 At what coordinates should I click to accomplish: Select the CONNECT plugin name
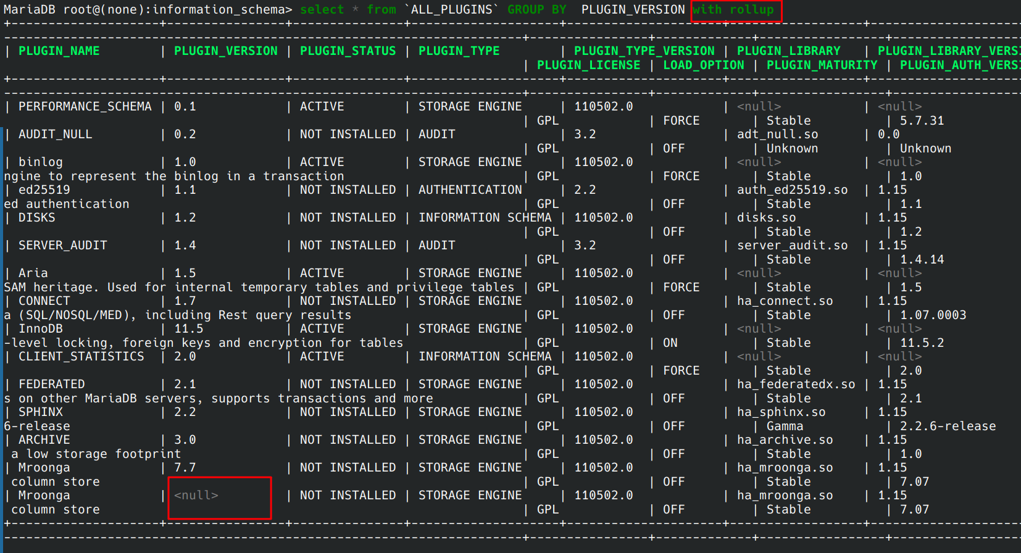tap(44, 301)
